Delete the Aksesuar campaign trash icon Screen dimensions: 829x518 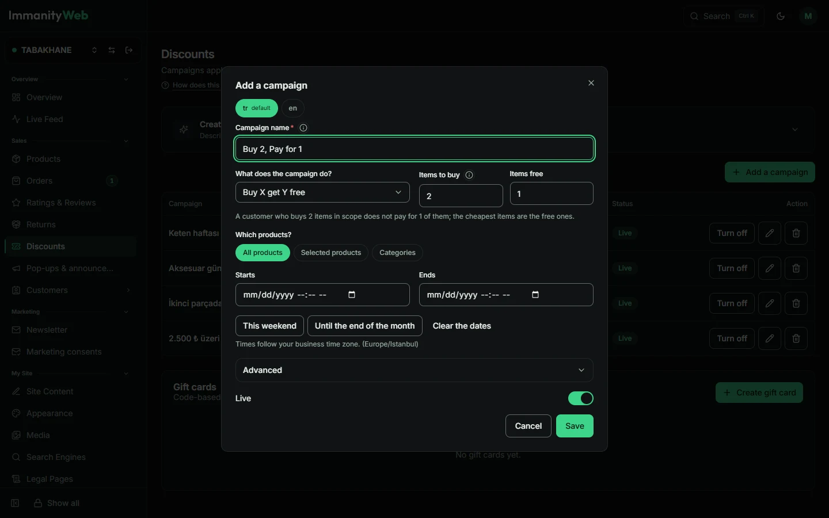(x=796, y=268)
